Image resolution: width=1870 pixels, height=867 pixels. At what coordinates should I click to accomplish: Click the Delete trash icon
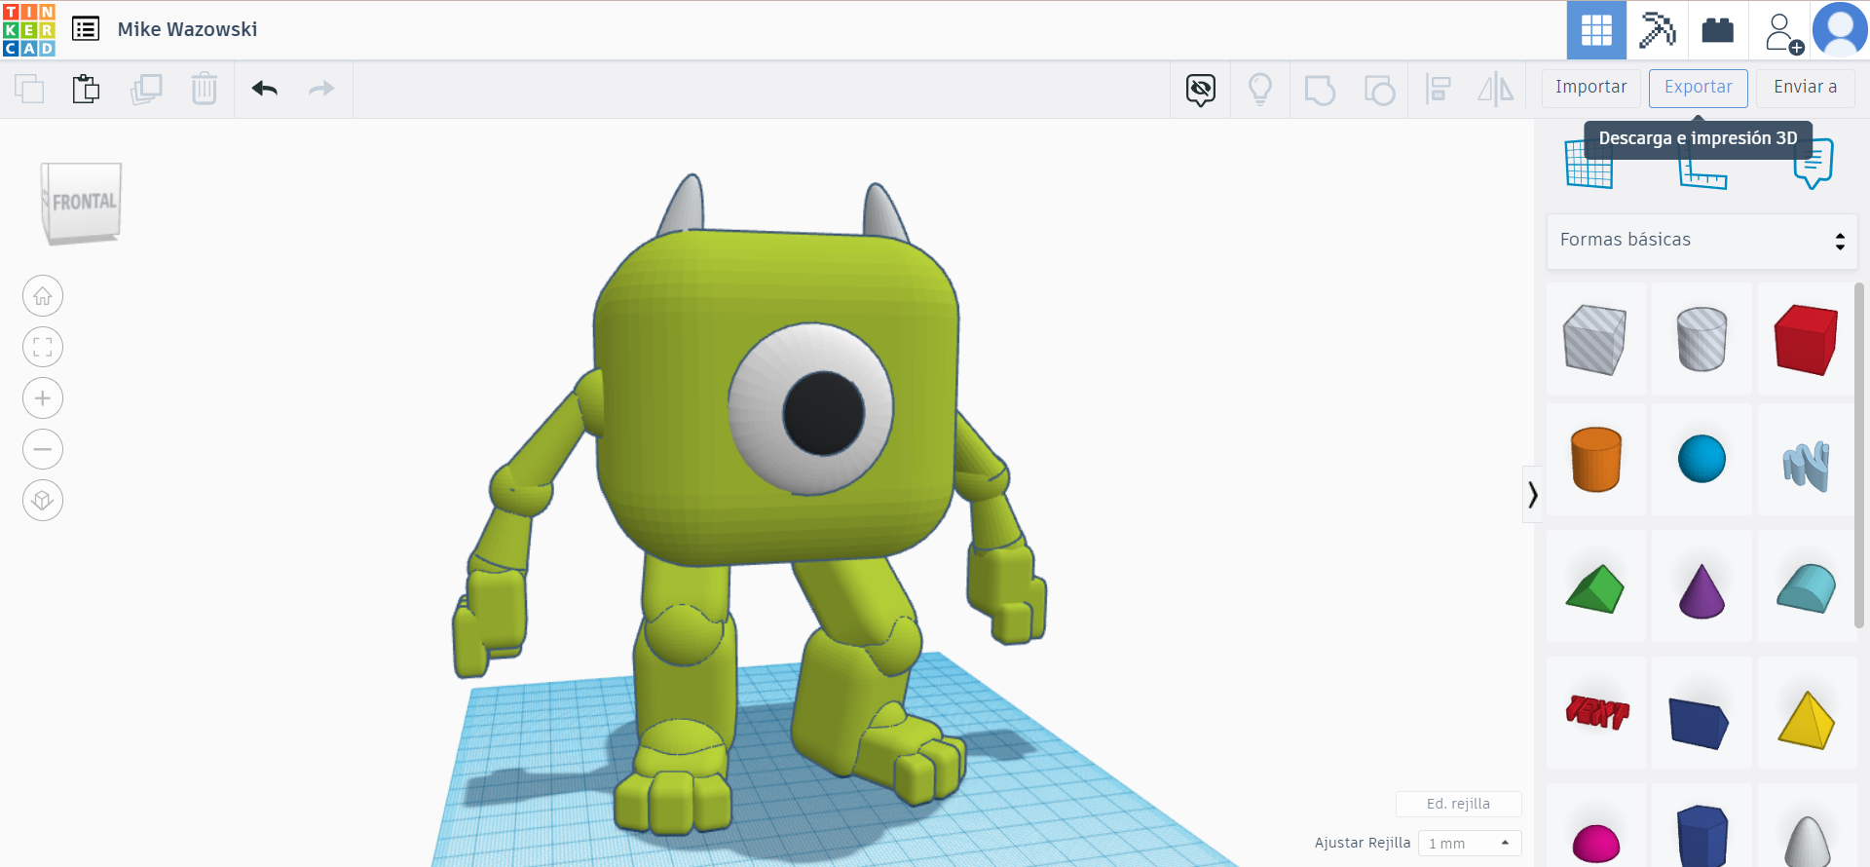coord(205,89)
